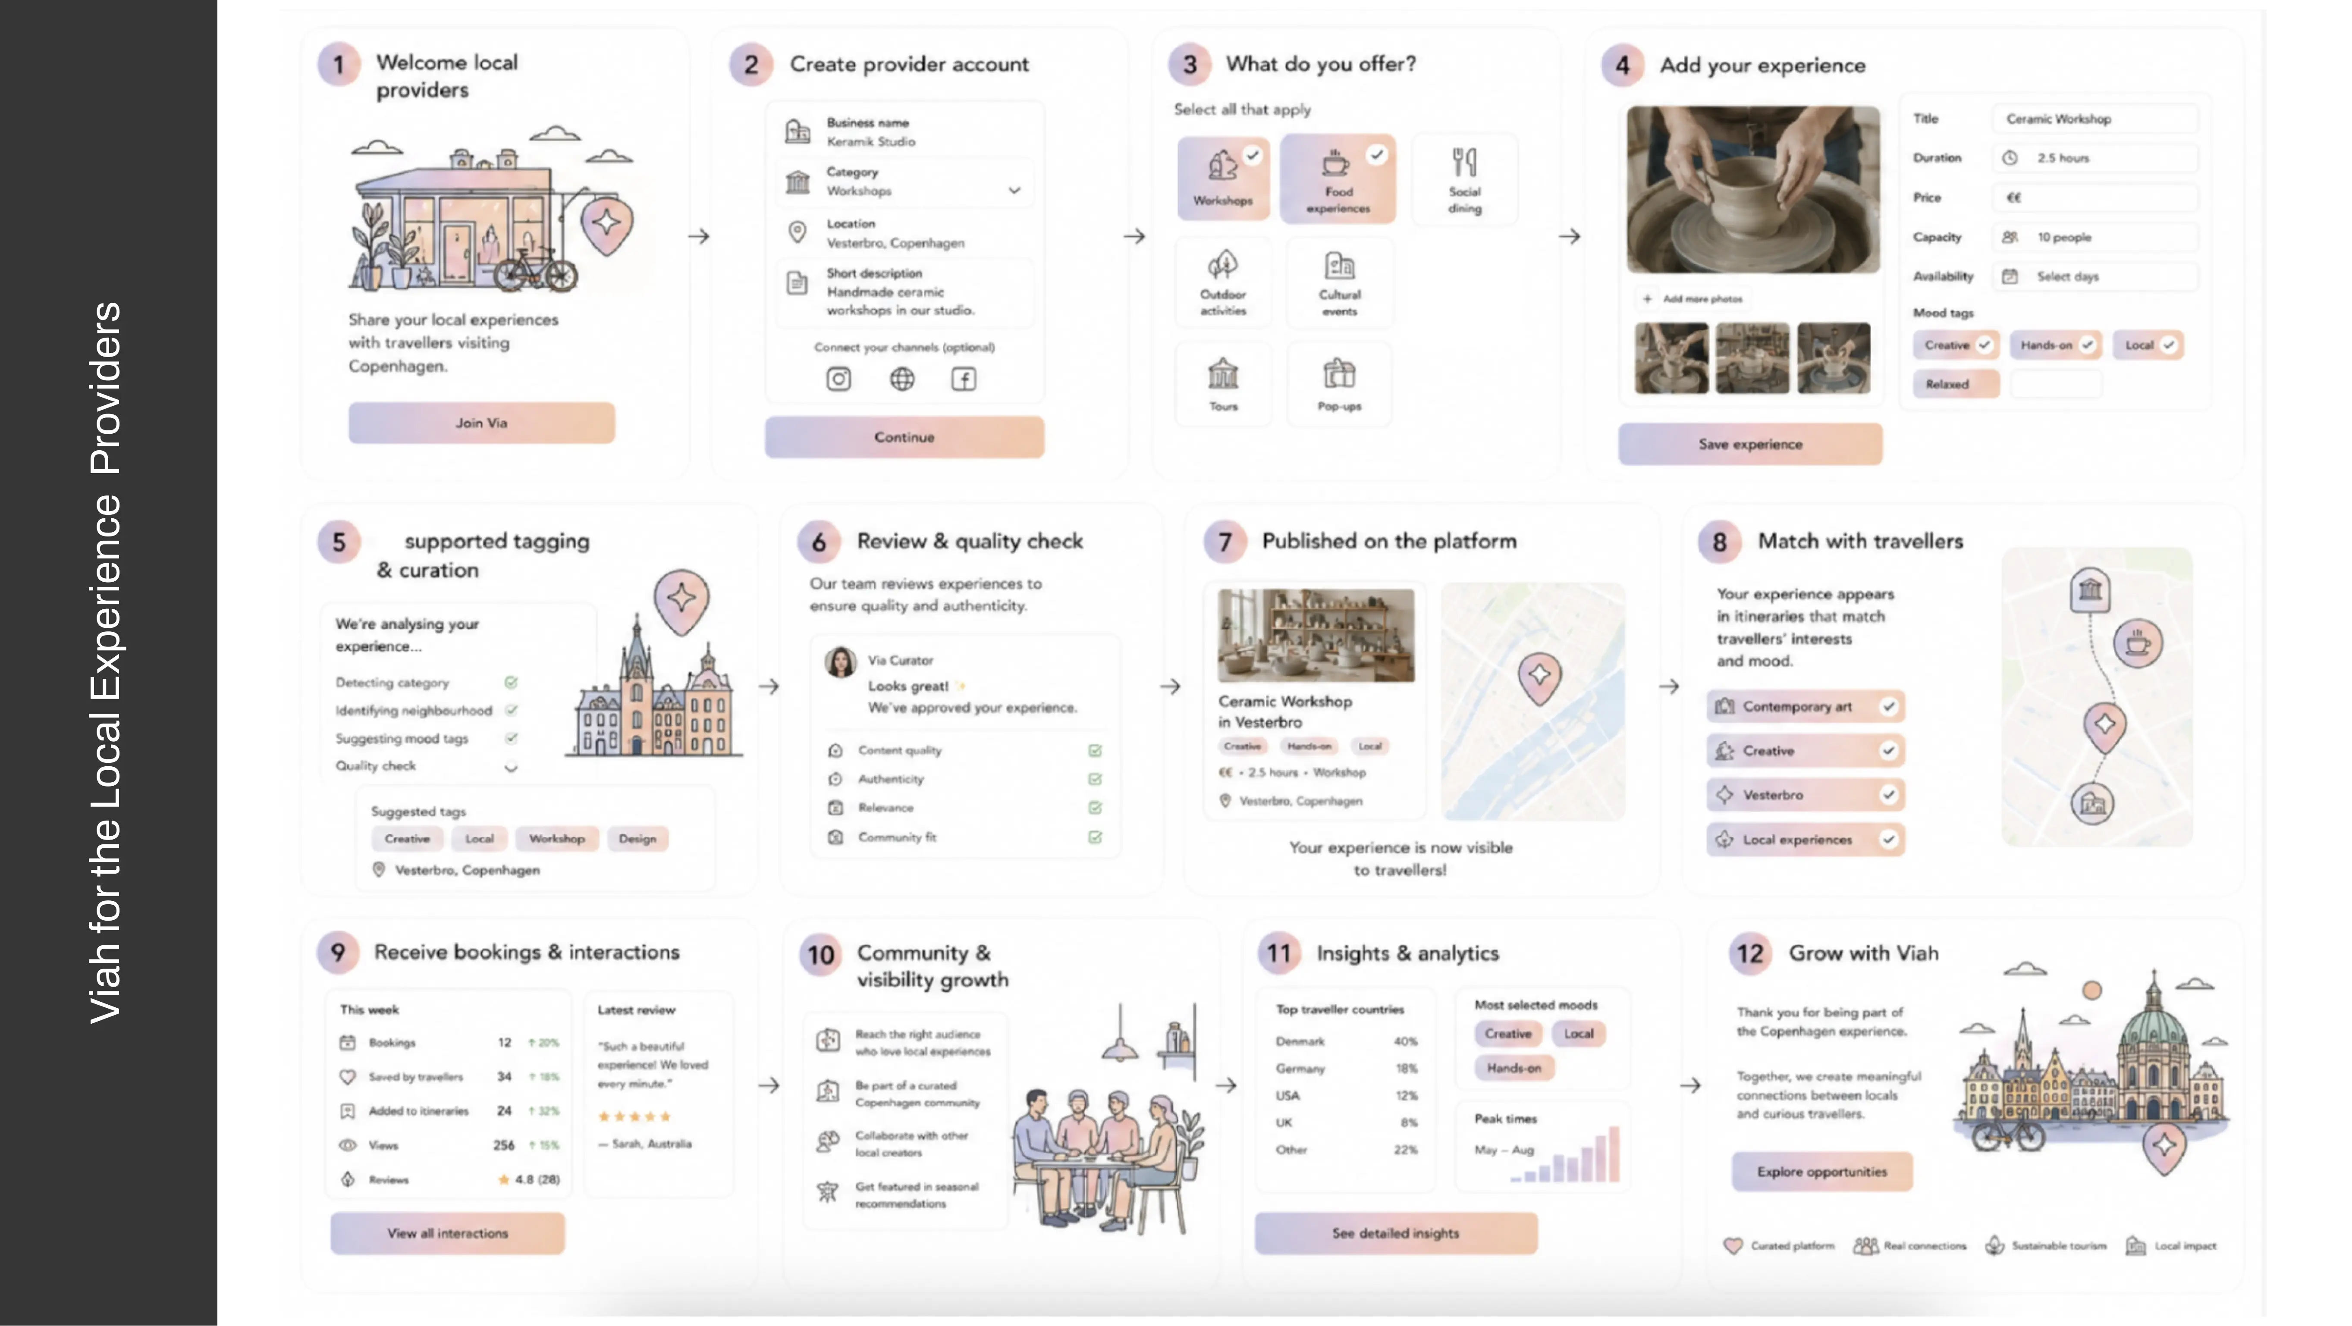Connect the Facebook channel icon
This screenshot has width=2352, height=1326.
coord(964,379)
